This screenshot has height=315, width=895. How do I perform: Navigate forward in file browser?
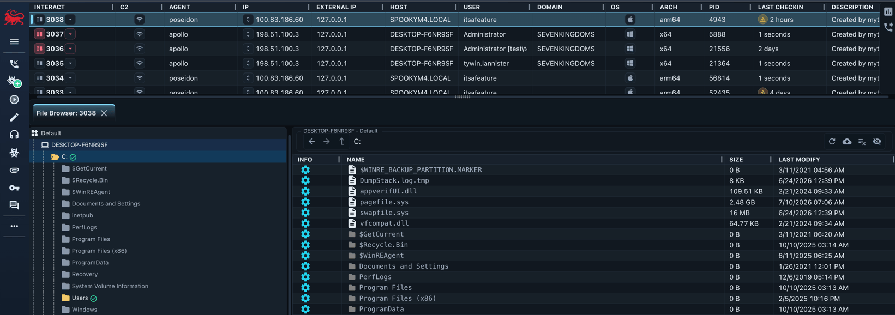[x=326, y=142]
